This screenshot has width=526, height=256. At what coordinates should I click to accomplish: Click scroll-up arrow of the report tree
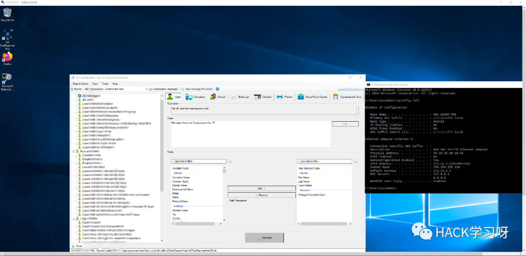(162, 95)
